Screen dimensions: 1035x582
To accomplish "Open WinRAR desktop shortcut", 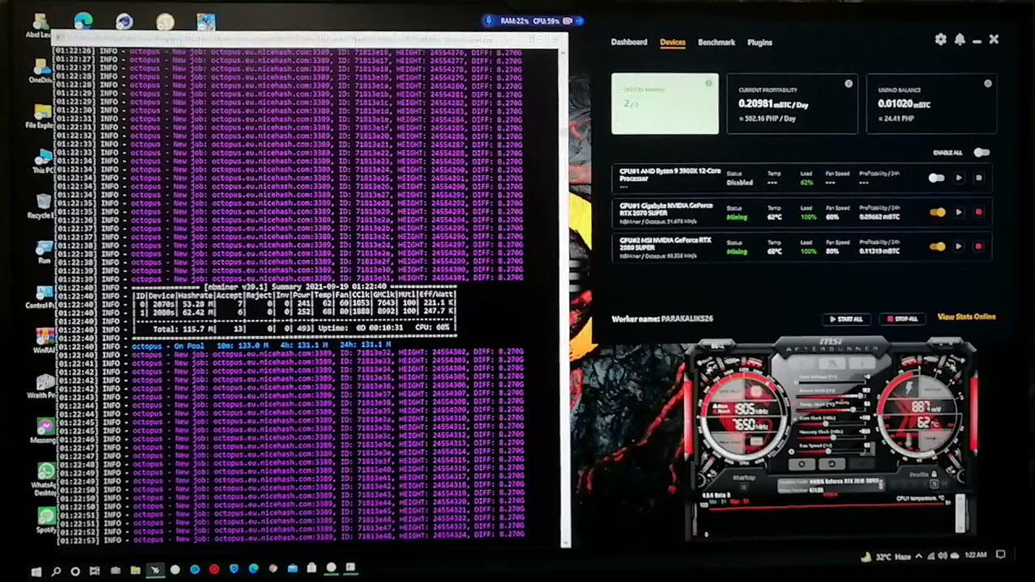I will pyautogui.click(x=44, y=339).
